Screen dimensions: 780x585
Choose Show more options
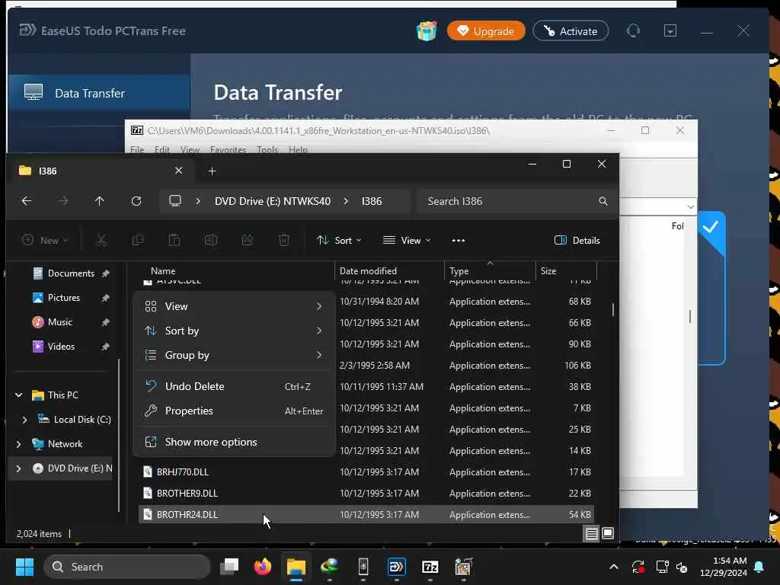234,442
